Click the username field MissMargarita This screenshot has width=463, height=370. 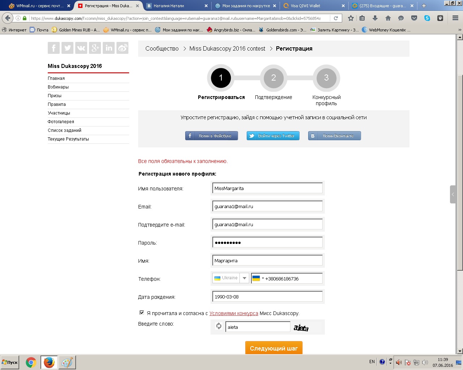[x=267, y=188]
